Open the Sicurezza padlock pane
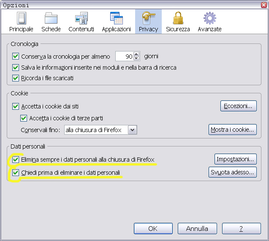This screenshot has width=269, height=241. click(x=178, y=22)
